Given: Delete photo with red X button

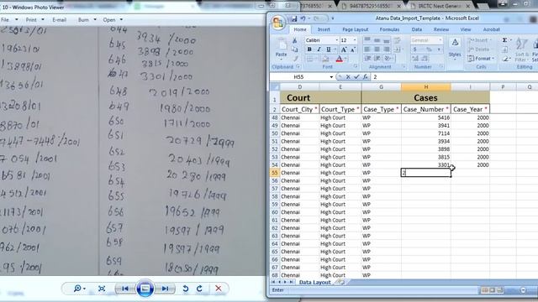Looking at the screenshot, I should tap(219, 289).
